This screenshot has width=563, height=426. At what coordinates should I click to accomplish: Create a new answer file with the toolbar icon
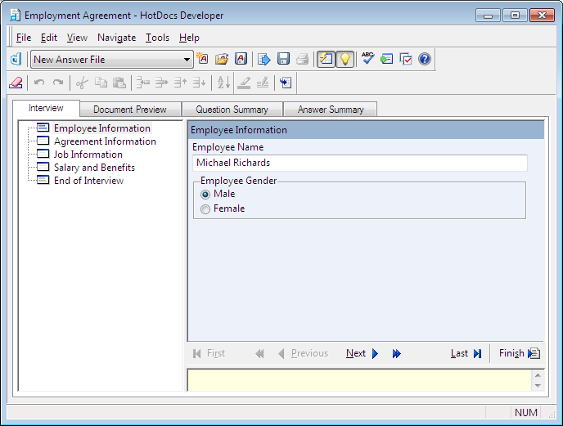coord(202,59)
